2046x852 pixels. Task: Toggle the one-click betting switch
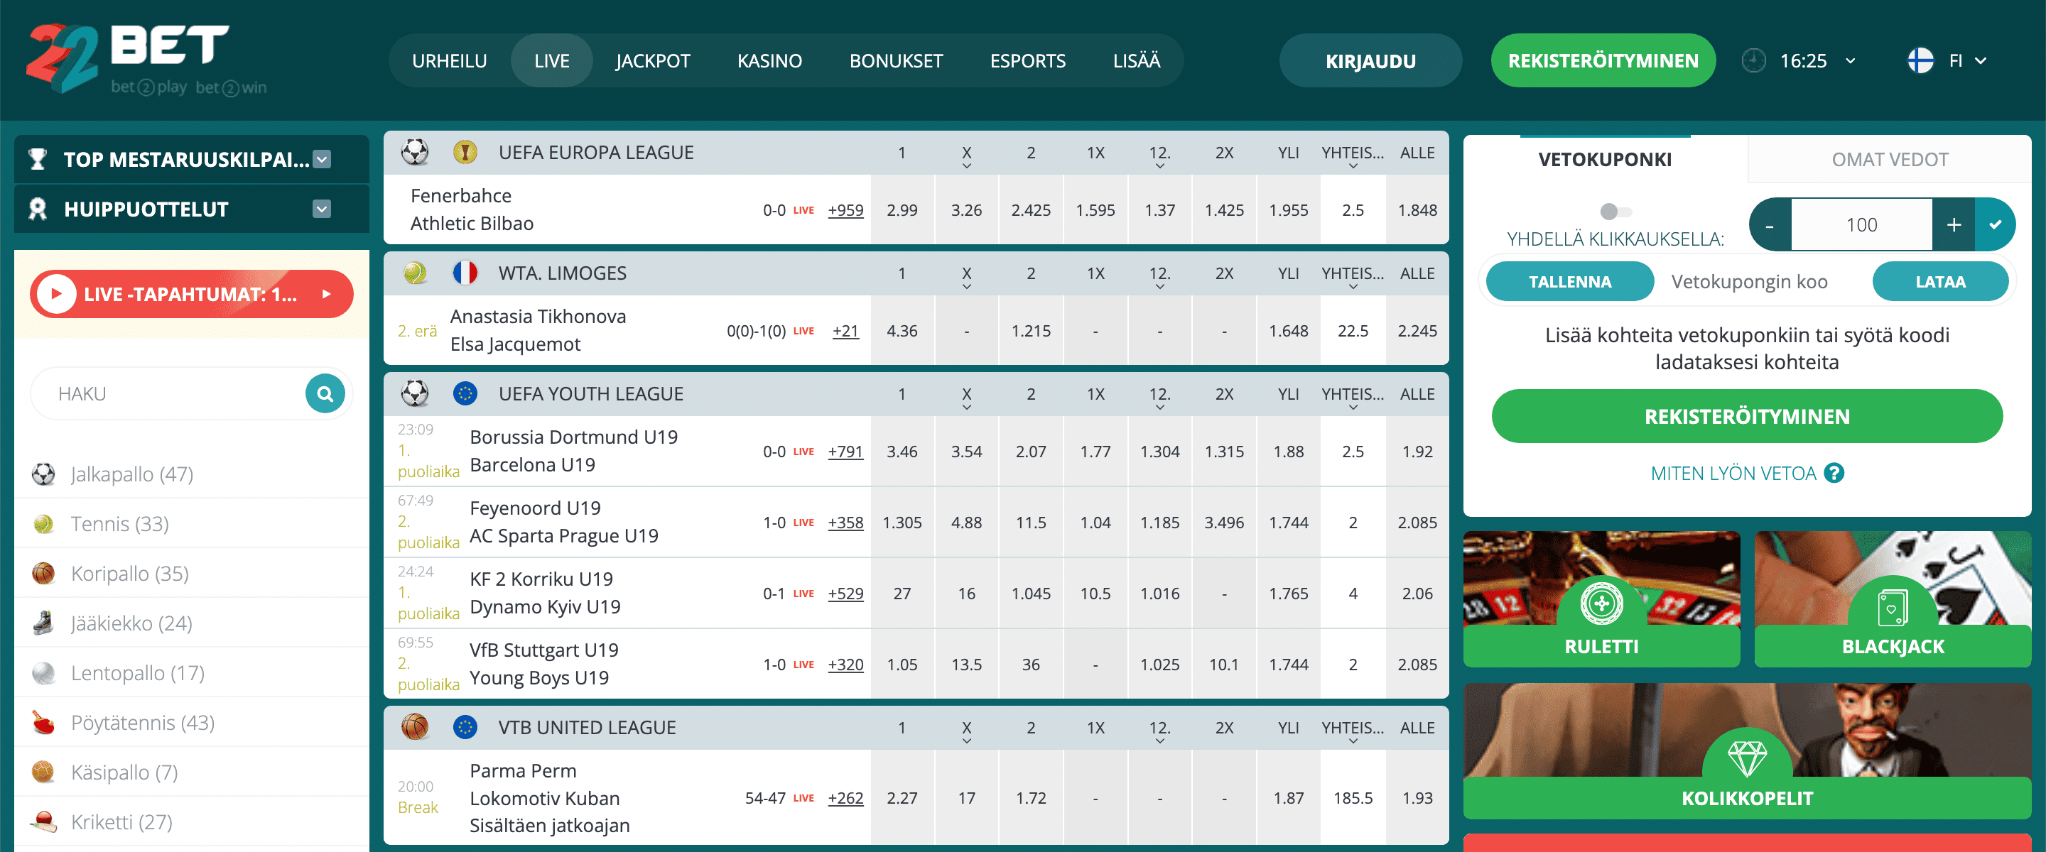1615,211
